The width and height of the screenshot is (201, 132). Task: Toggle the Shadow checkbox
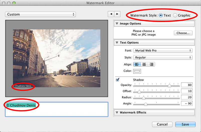(x=117, y=80)
